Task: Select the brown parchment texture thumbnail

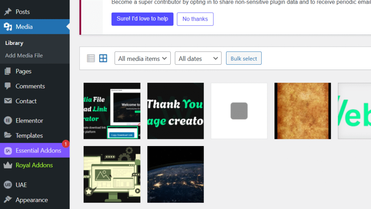Action: (303, 111)
